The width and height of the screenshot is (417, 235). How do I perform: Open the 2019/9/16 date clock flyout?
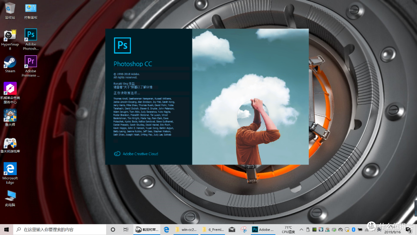pos(393,230)
